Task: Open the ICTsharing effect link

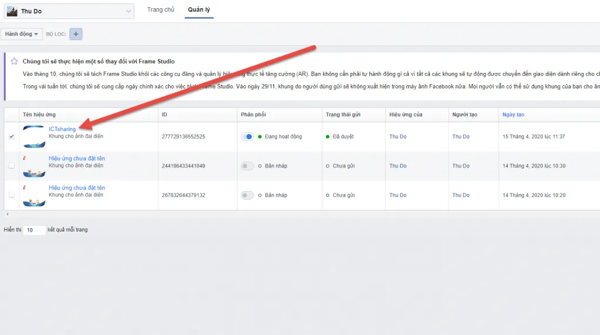Action: point(62,129)
